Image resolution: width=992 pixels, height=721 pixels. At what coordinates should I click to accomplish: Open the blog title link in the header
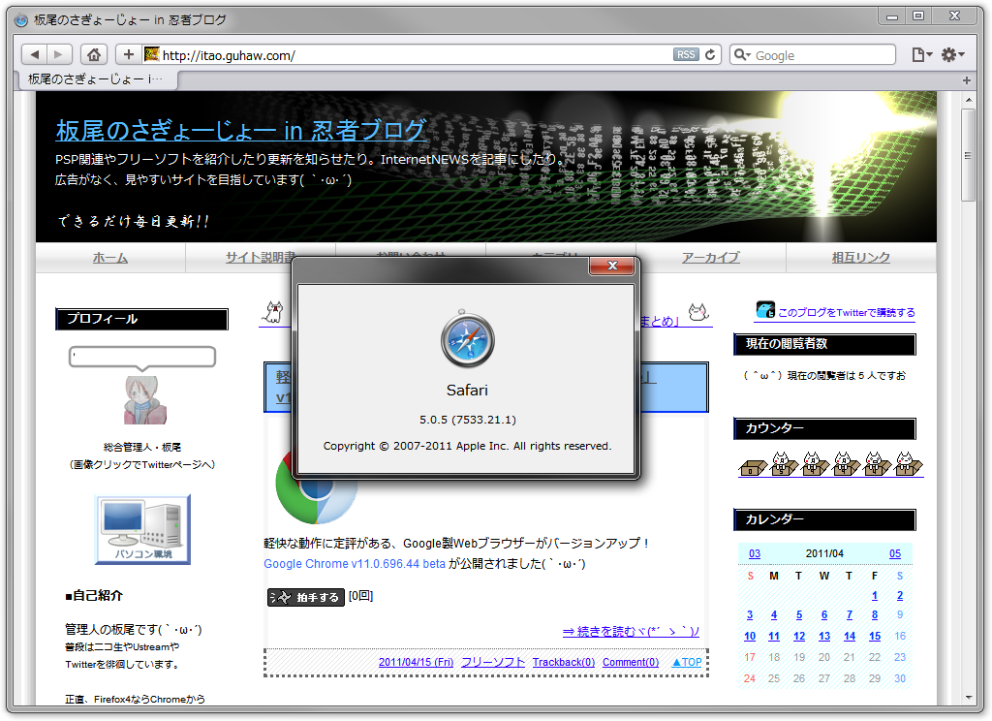tap(241, 130)
